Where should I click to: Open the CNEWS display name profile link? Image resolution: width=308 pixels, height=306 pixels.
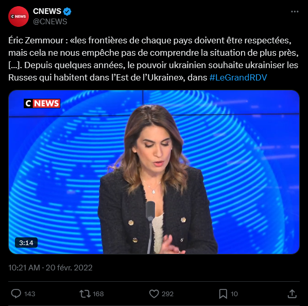point(47,11)
